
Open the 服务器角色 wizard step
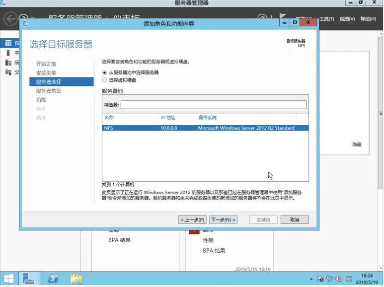(49, 91)
